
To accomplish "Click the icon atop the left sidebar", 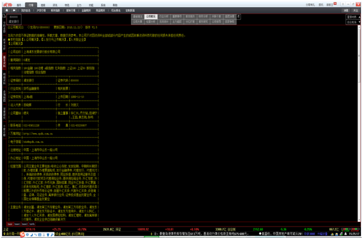I will click(x=4, y=16).
